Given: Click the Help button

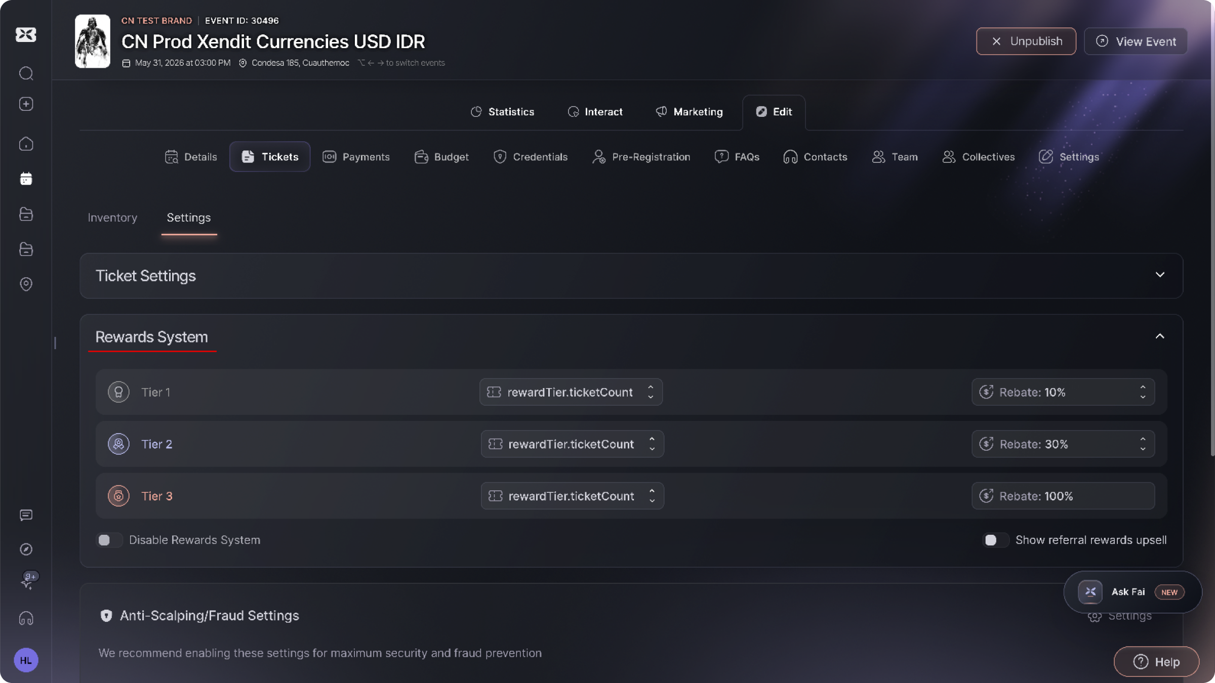Looking at the screenshot, I should coord(1157,662).
